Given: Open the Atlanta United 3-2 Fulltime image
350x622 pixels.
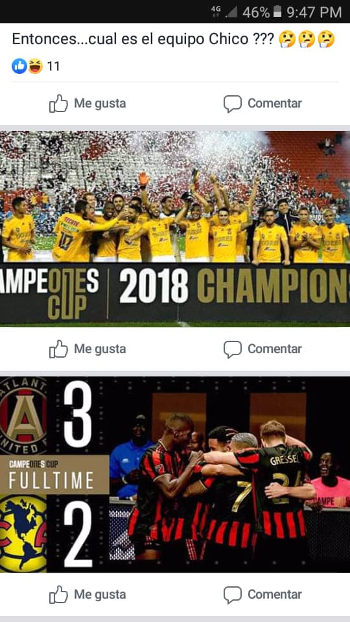Looking at the screenshot, I should click(175, 474).
